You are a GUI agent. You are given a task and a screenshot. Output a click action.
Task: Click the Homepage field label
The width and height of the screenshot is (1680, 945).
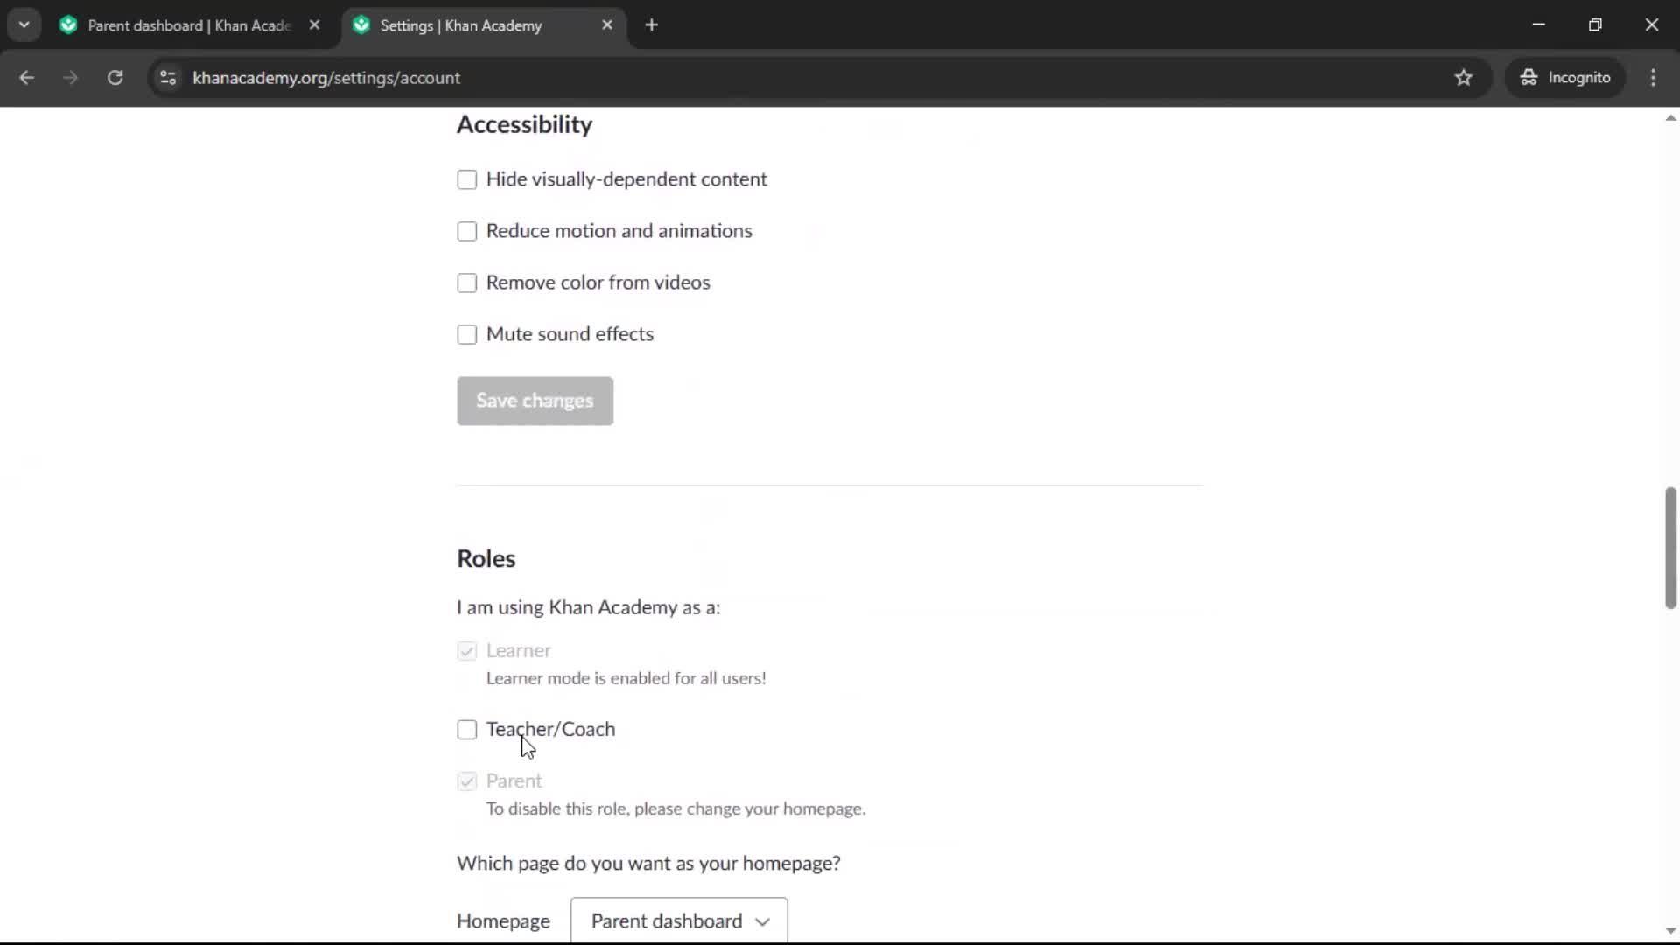[x=503, y=921]
